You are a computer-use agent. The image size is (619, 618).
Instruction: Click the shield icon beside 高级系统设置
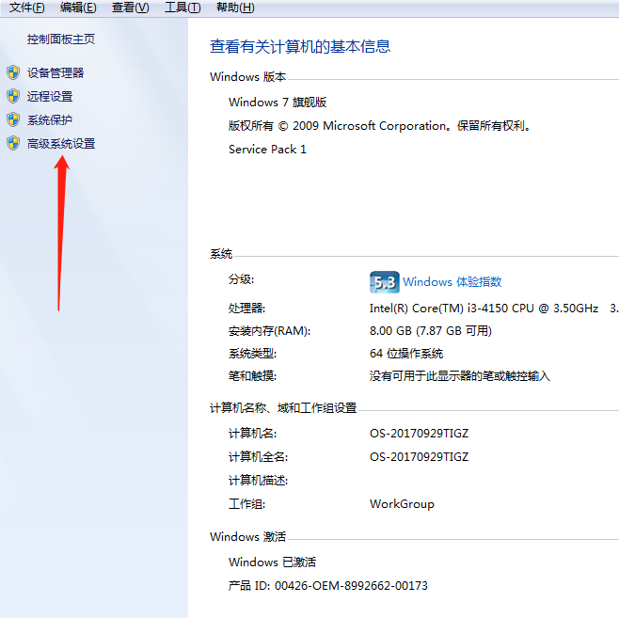tap(13, 144)
